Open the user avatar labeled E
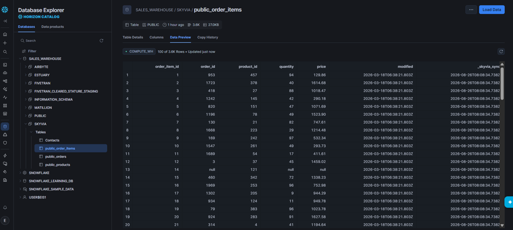 (x=5, y=220)
